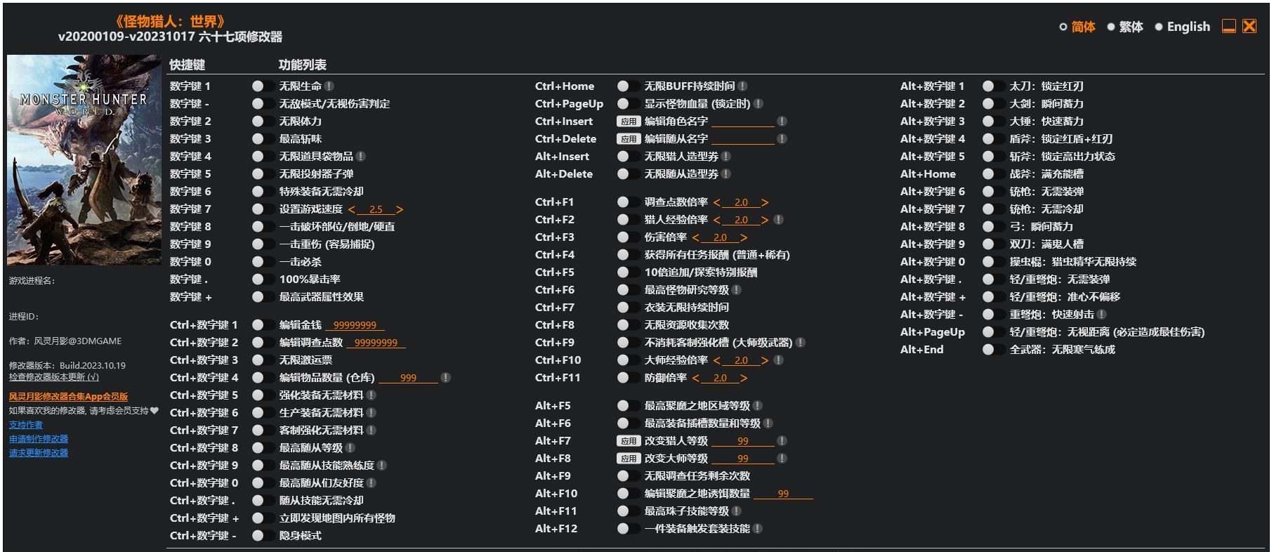Click the info icon next to 强化装备无需材料

[371, 395]
